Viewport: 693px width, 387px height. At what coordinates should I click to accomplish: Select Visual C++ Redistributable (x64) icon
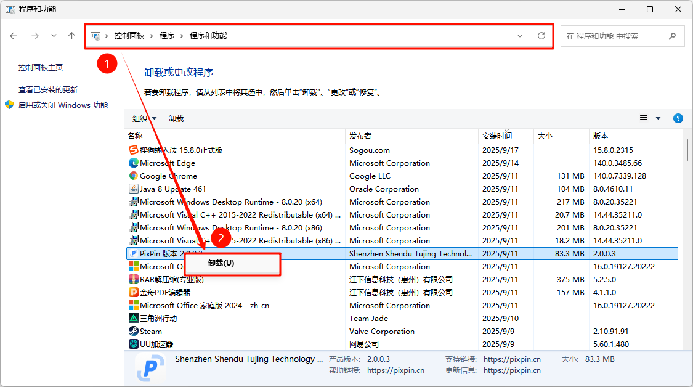[x=133, y=214]
